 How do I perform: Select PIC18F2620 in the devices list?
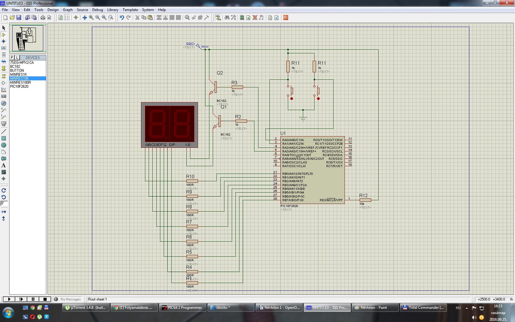(x=19, y=87)
